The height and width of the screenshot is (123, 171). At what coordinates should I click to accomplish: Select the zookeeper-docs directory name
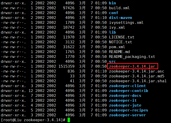coord(125,96)
